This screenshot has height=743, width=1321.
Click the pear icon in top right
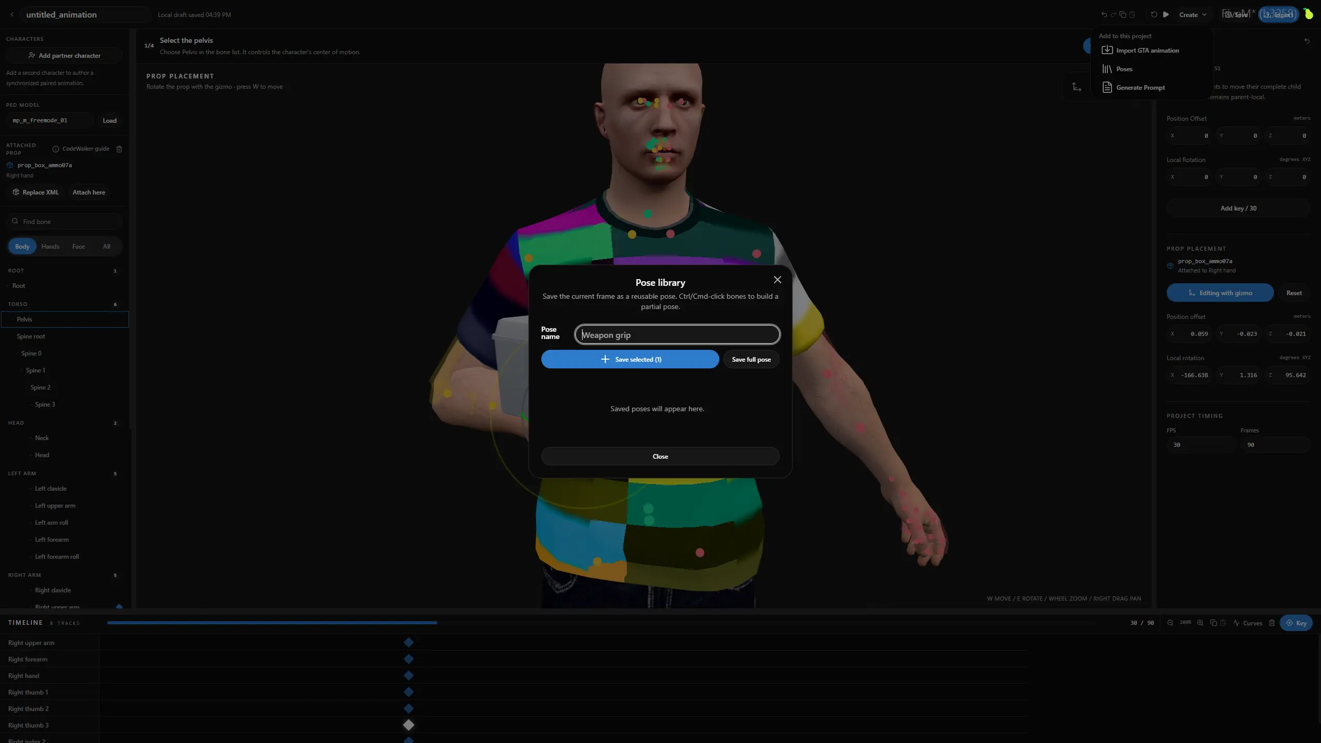coord(1308,14)
